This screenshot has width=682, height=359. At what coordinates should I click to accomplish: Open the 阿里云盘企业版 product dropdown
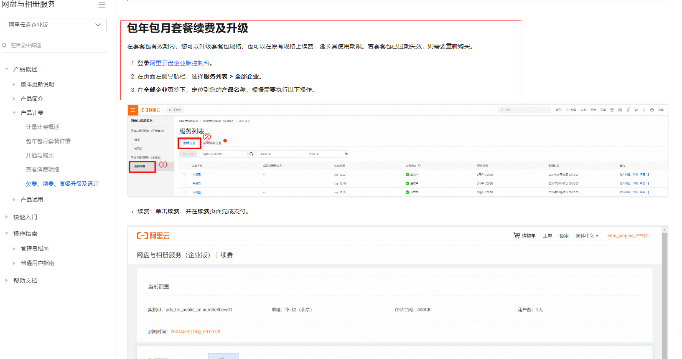54,25
